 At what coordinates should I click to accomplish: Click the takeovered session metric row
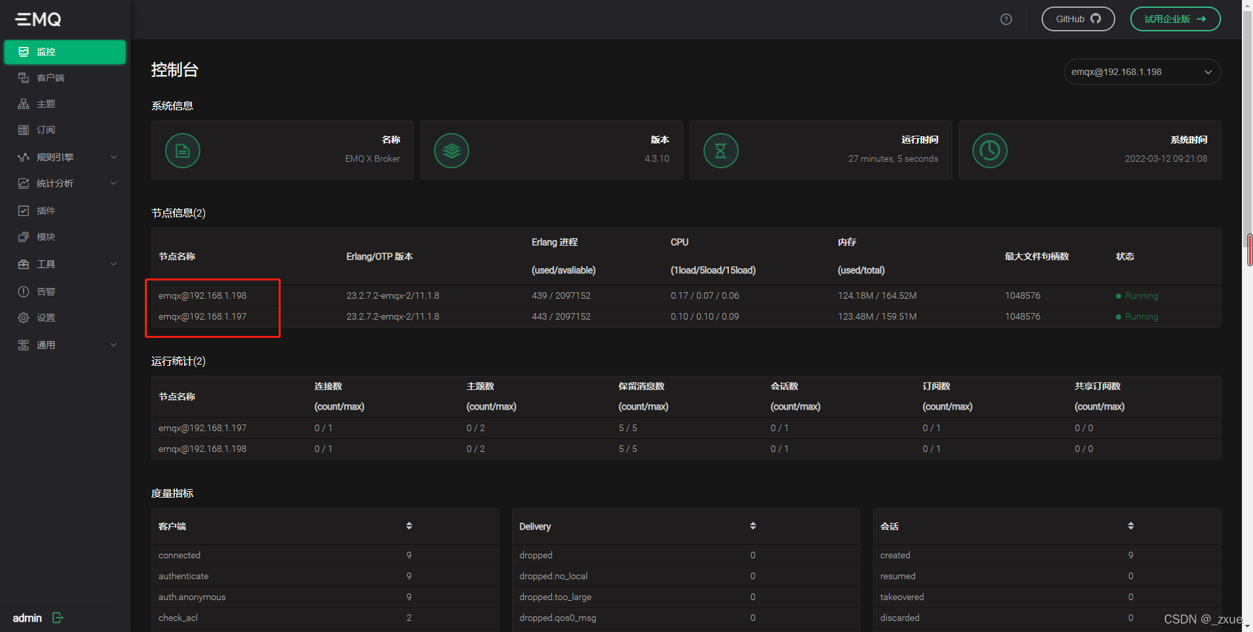click(1047, 597)
